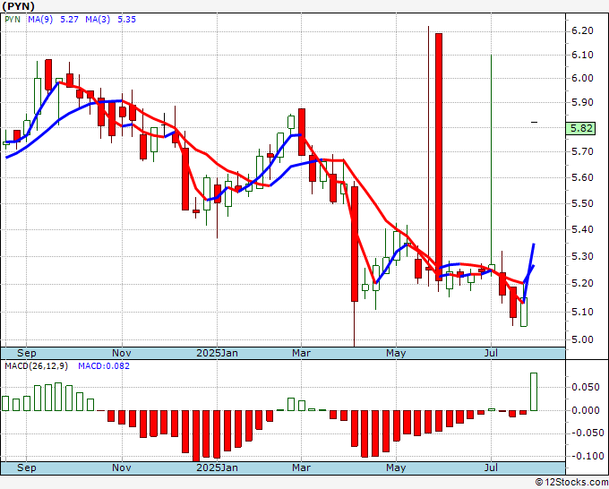The image size is (609, 489).
Task: Click the 5.30 price axis label
Action: tap(583, 257)
